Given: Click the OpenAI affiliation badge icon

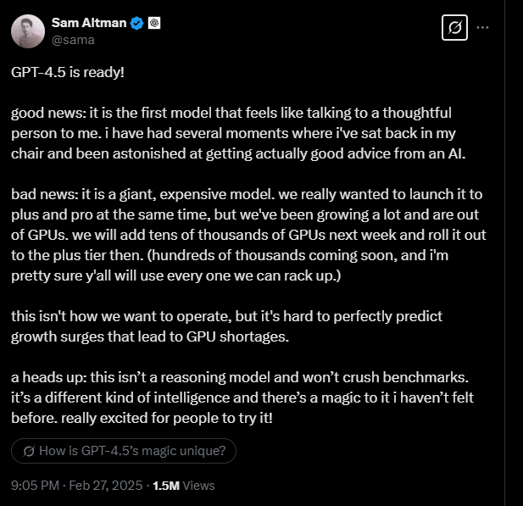Looking at the screenshot, I should [154, 24].
